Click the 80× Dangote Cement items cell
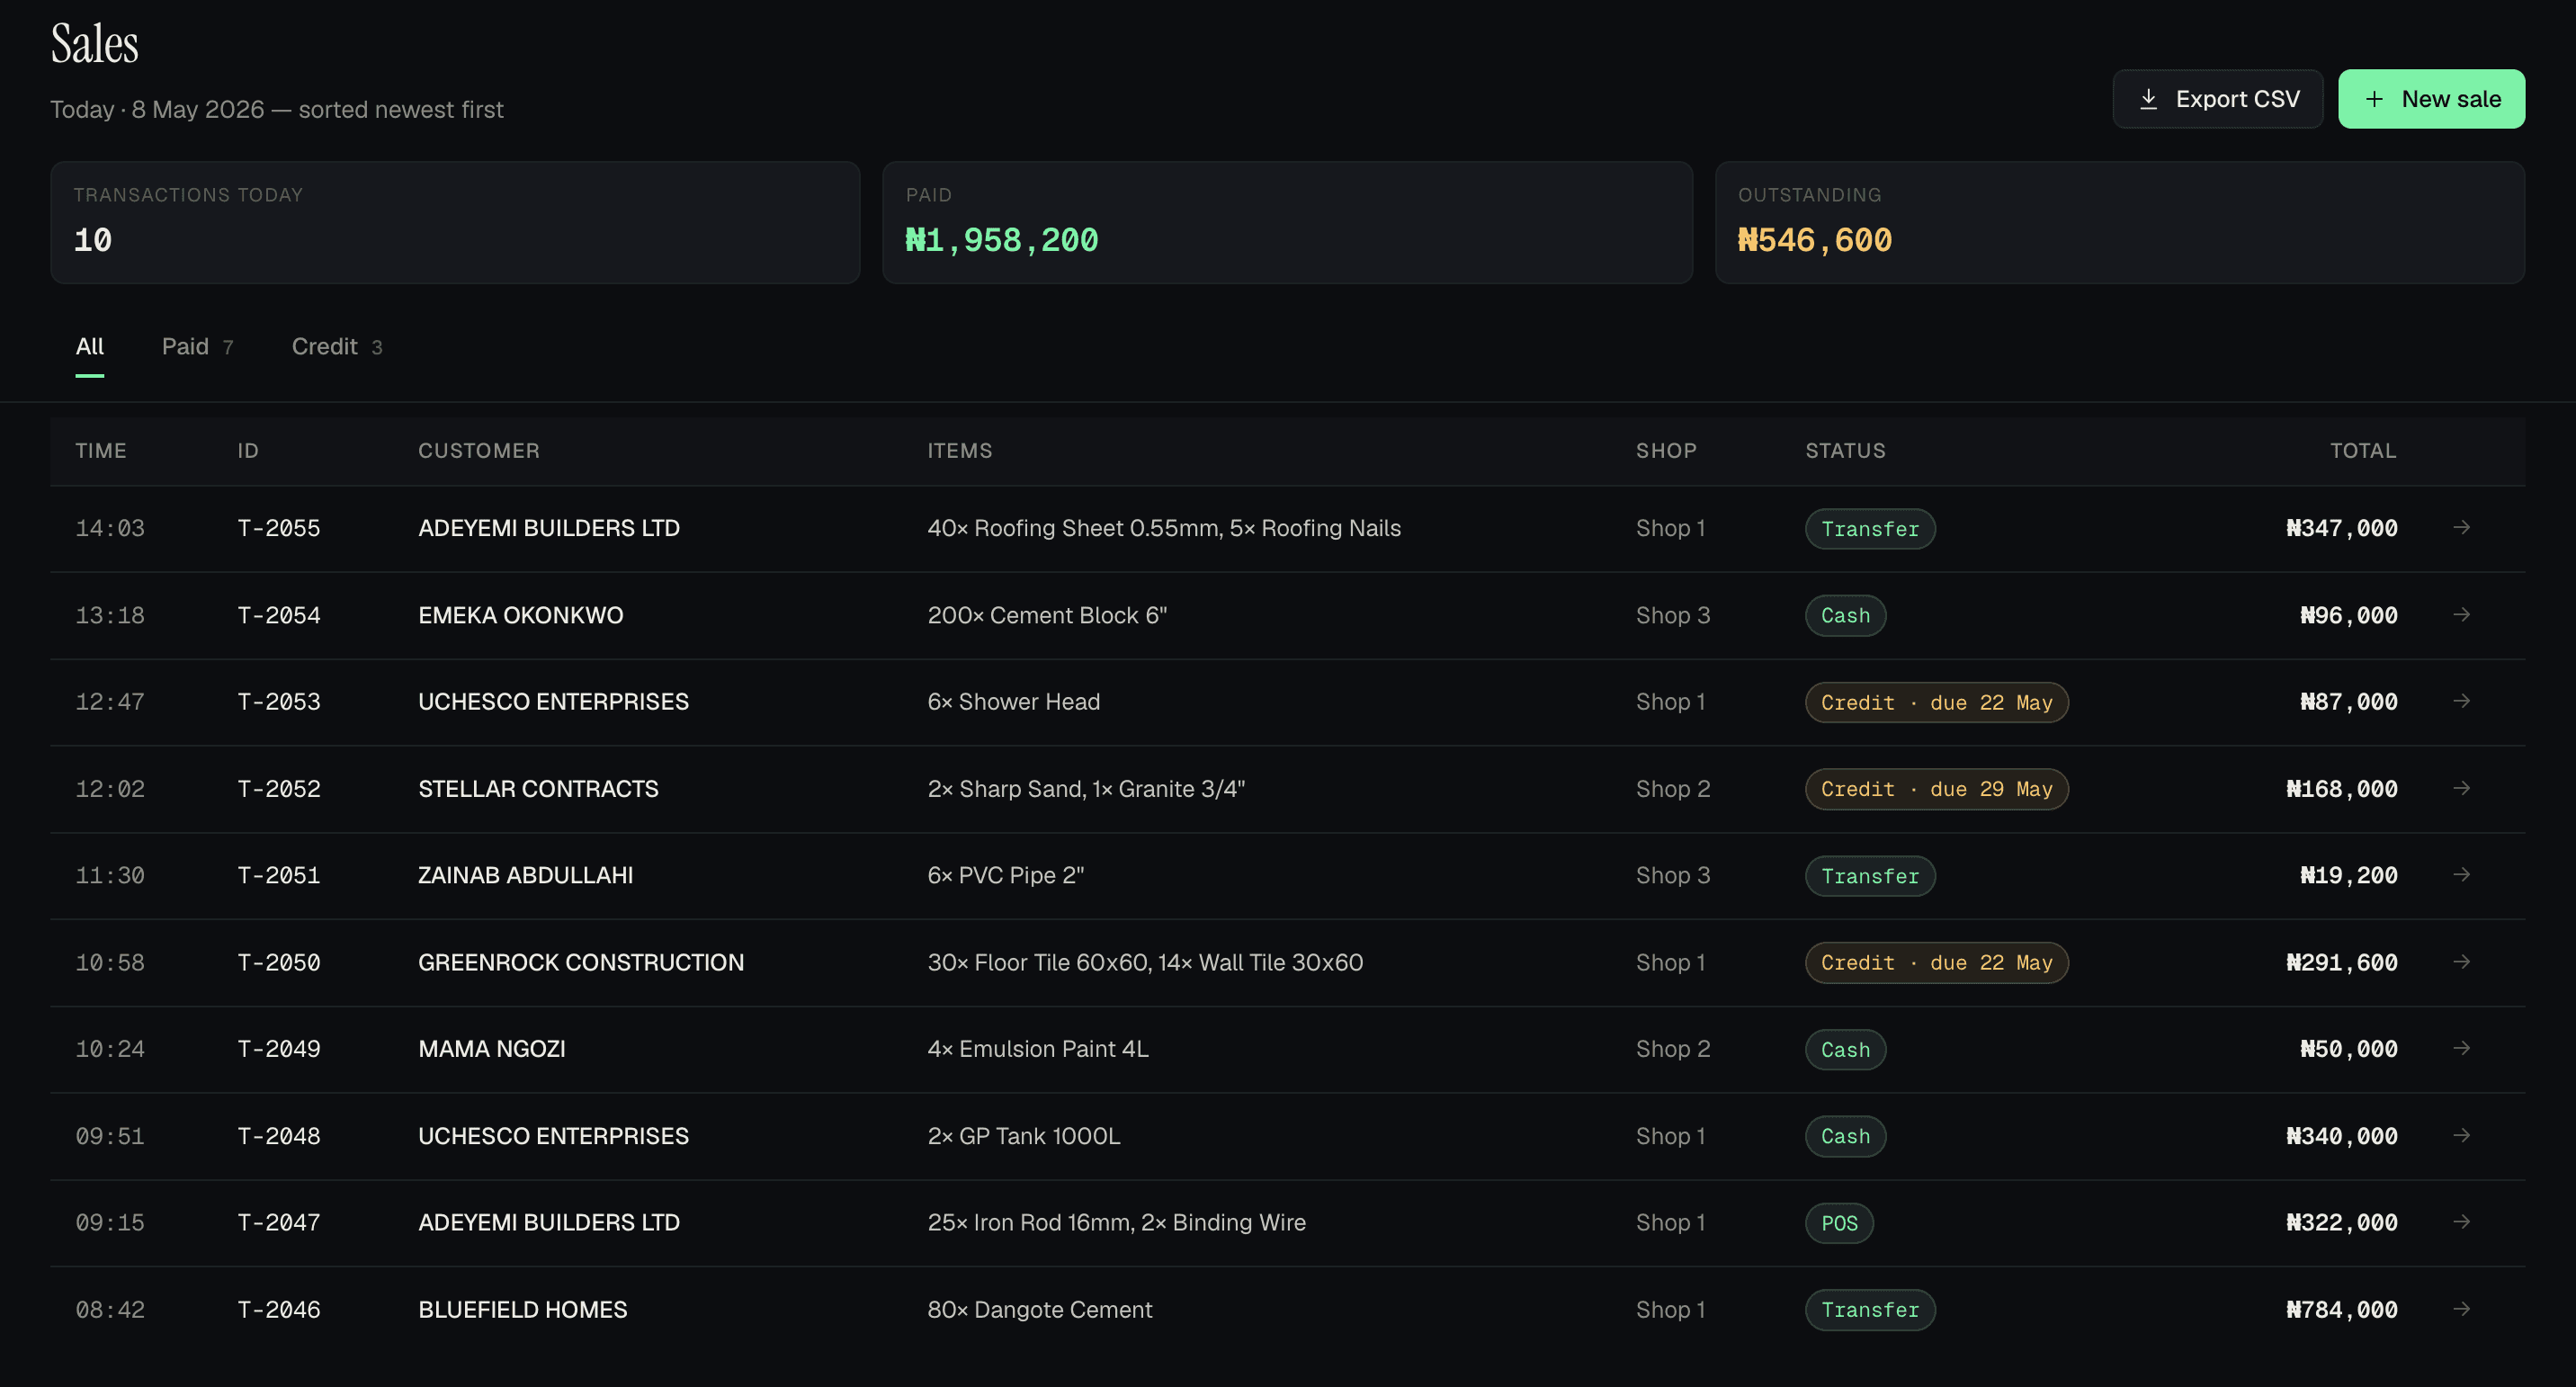The height and width of the screenshot is (1387, 2576). tap(1039, 1310)
